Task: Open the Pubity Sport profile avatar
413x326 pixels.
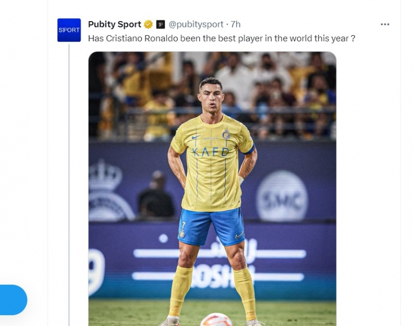Action: point(69,30)
